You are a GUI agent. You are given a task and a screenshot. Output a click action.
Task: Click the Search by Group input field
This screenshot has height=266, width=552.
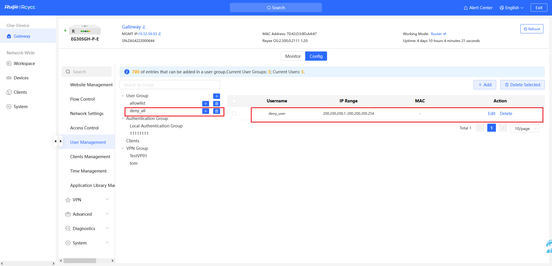(169, 85)
